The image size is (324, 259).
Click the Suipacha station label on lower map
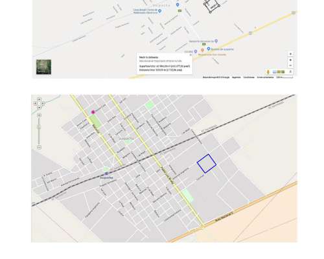pyautogui.click(x=106, y=177)
